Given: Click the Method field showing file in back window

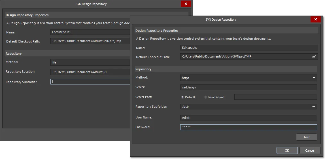Looking at the screenshot, I should [x=90, y=62].
